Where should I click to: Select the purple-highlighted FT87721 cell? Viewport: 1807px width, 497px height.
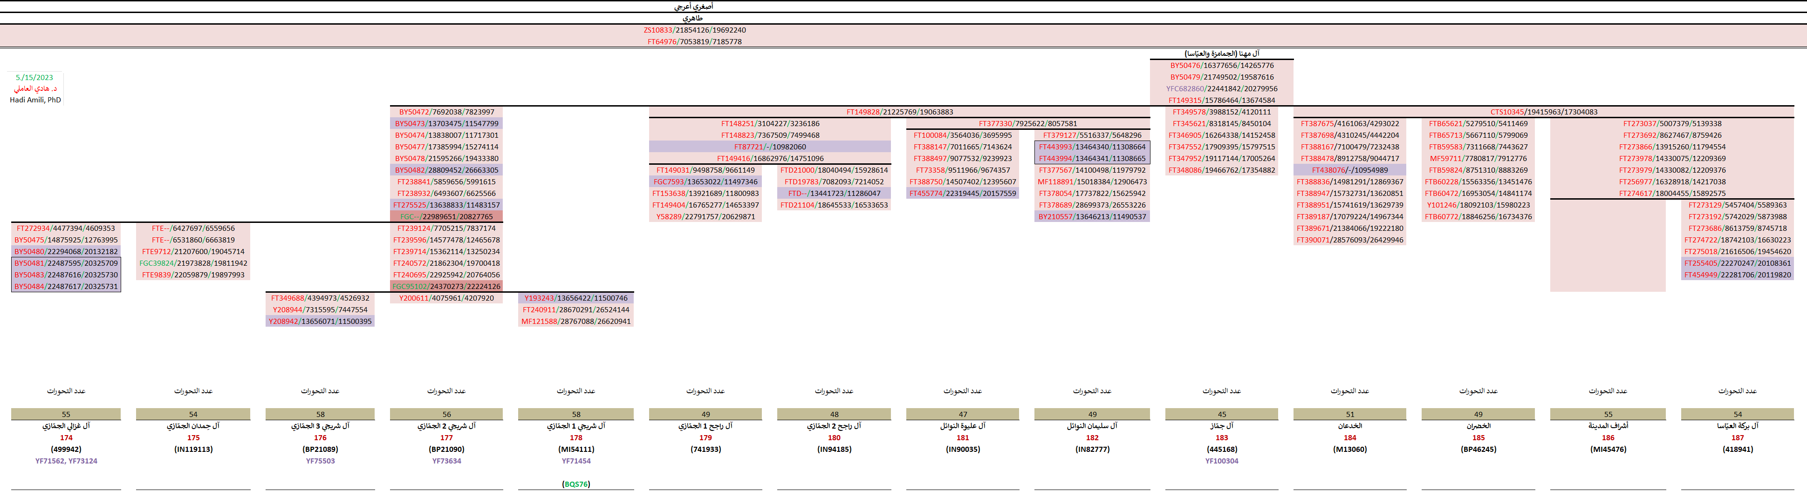coord(769,147)
